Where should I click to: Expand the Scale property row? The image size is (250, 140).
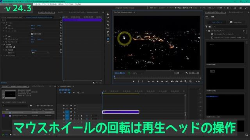4,28
